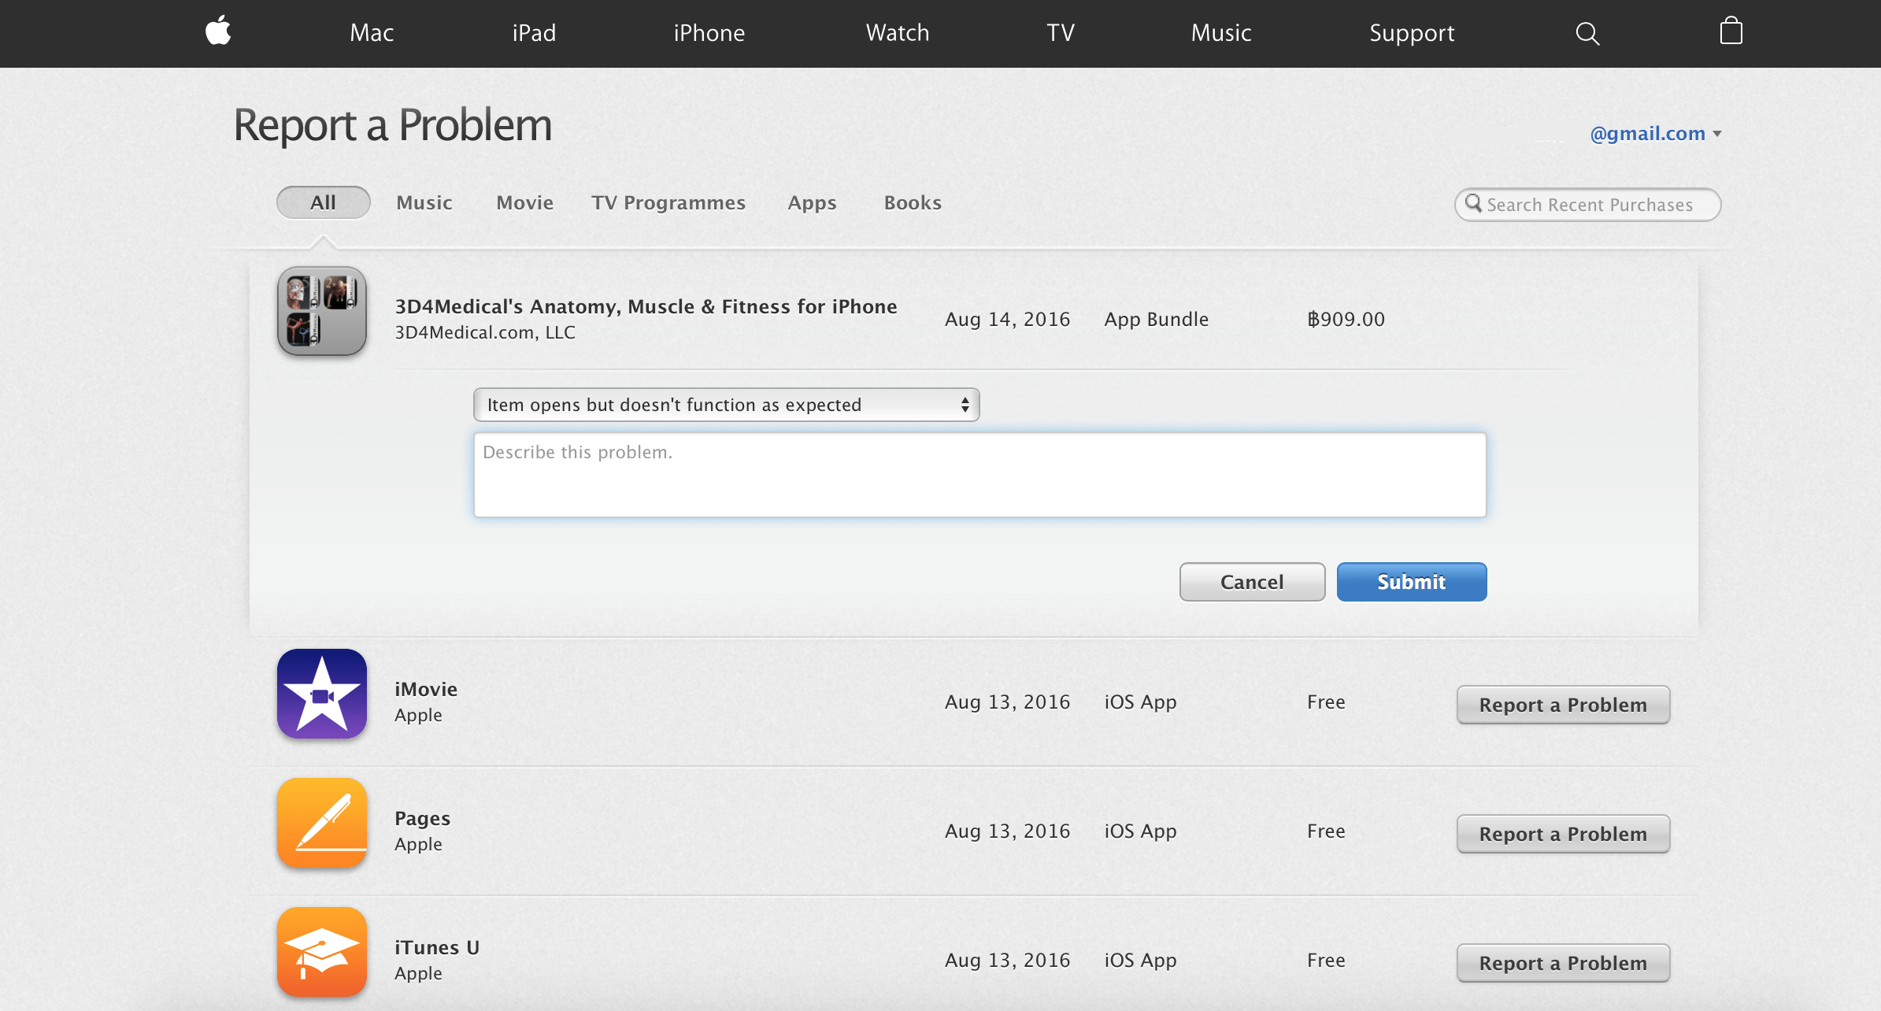Select the Apps filter tab

point(812,203)
